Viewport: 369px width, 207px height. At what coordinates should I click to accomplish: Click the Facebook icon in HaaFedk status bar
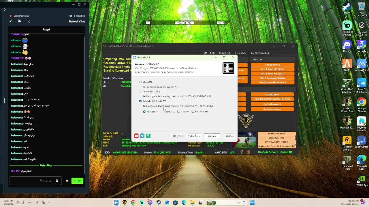(242, 152)
